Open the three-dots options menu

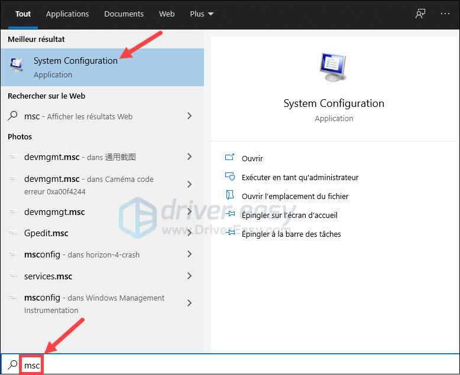(x=445, y=14)
